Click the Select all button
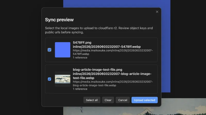 92,100
